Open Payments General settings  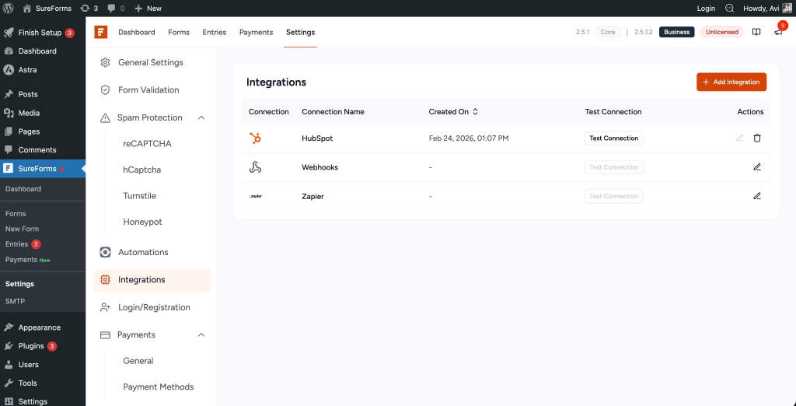click(x=138, y=361)
